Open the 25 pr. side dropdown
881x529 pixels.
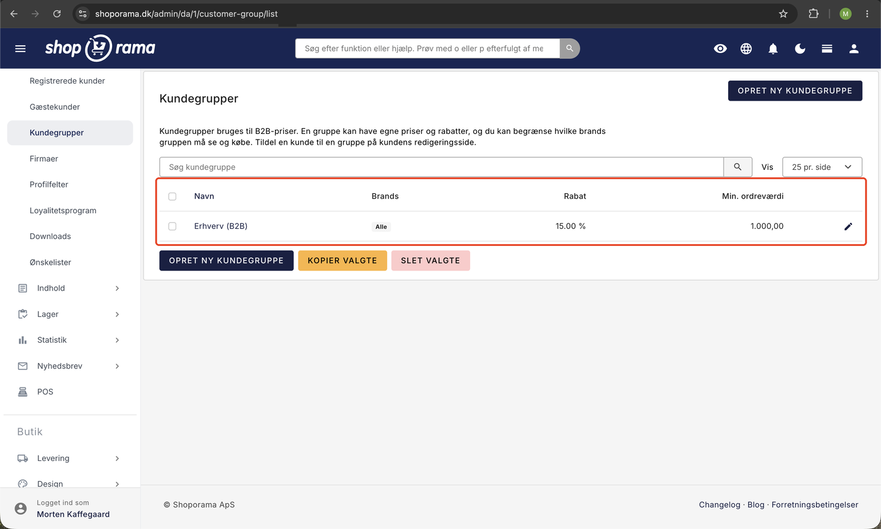pos(822,167)
